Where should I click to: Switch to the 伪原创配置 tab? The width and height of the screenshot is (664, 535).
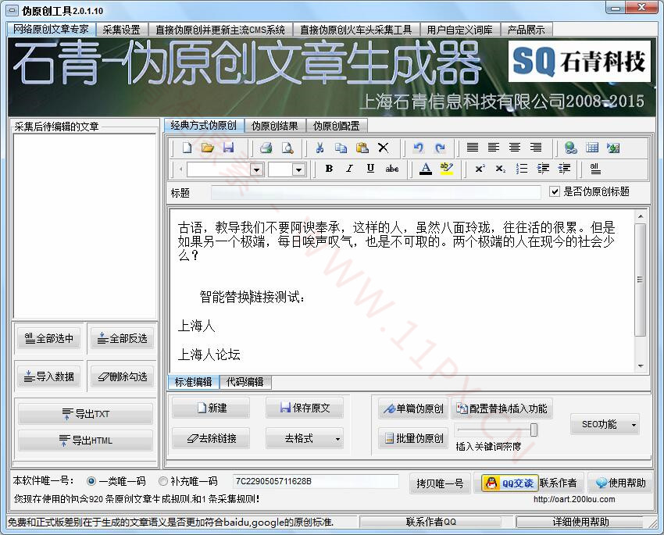[x=337, y=126]
